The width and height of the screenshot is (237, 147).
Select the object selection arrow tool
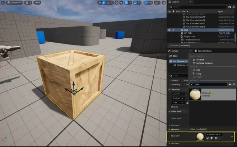click(x=99, y=3)
